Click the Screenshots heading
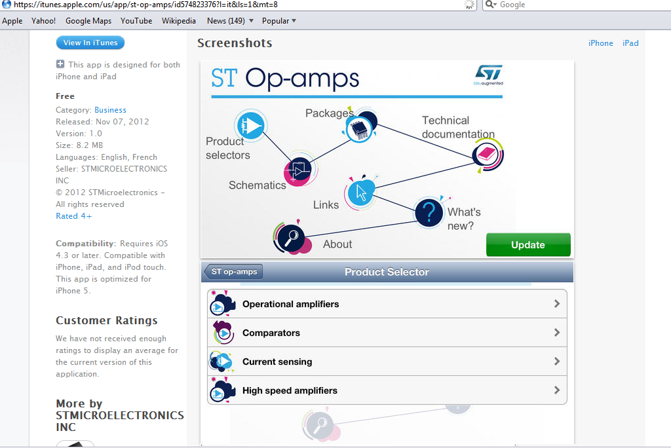 coord(235,43)
